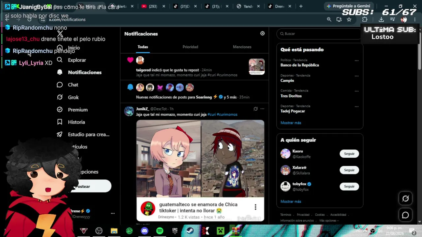Screen dimensions: 422x237
Task: Open the floating chat bubble button
Action: pyautogui.click(x=406, y=215)
